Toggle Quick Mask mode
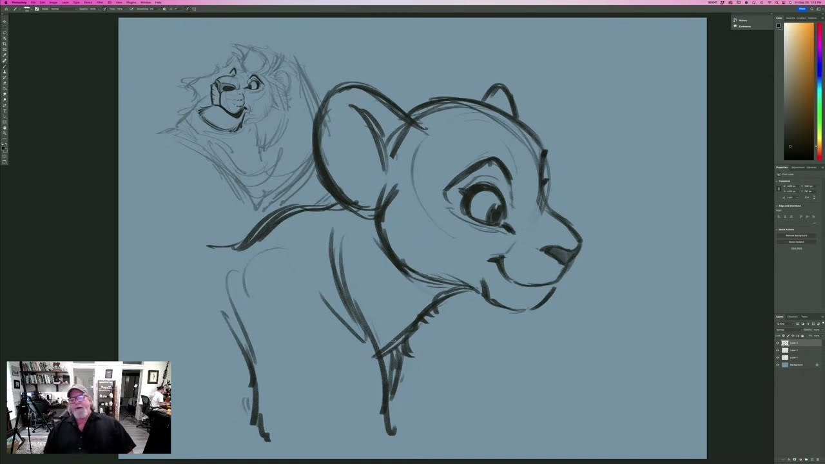The height and width of the screenshot is (464, 825). [5, 156]
